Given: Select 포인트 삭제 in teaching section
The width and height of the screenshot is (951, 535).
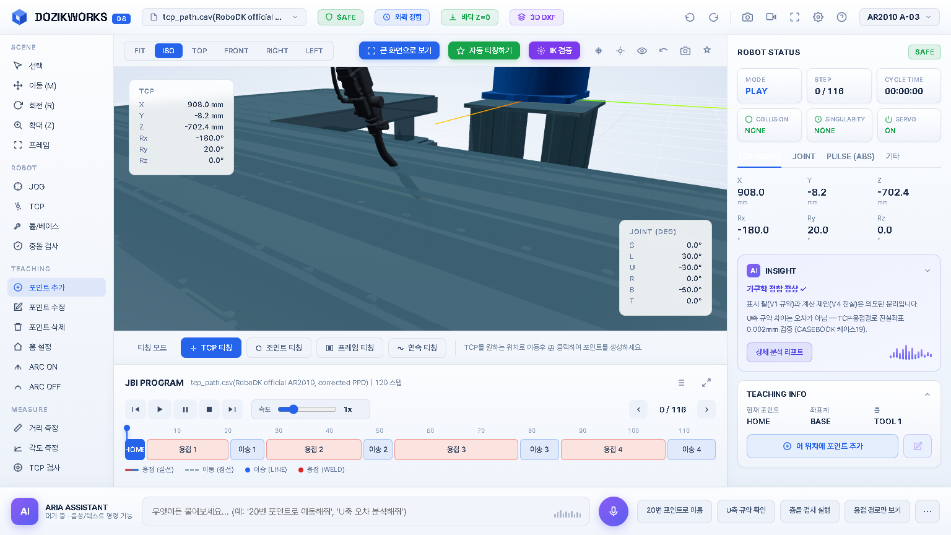Looking at the screenshot, I should click(x=56, y=327).
